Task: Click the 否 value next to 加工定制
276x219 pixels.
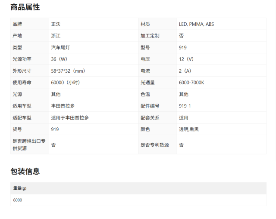Action: (x=181, y=36)
